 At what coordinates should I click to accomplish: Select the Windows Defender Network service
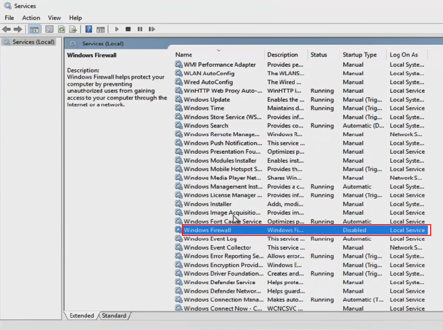tap(301, 291)
